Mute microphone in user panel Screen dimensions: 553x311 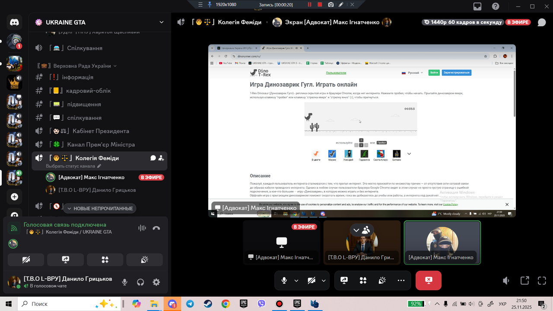coord(124,282)
